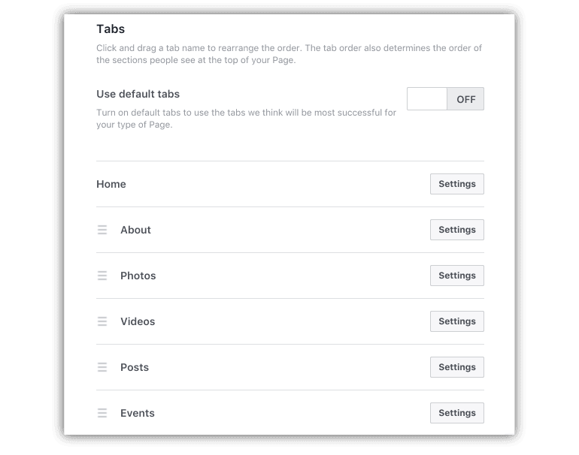The image size is (579, 455).
Task: Open Settings for the About tab
Action: point(456,230)
